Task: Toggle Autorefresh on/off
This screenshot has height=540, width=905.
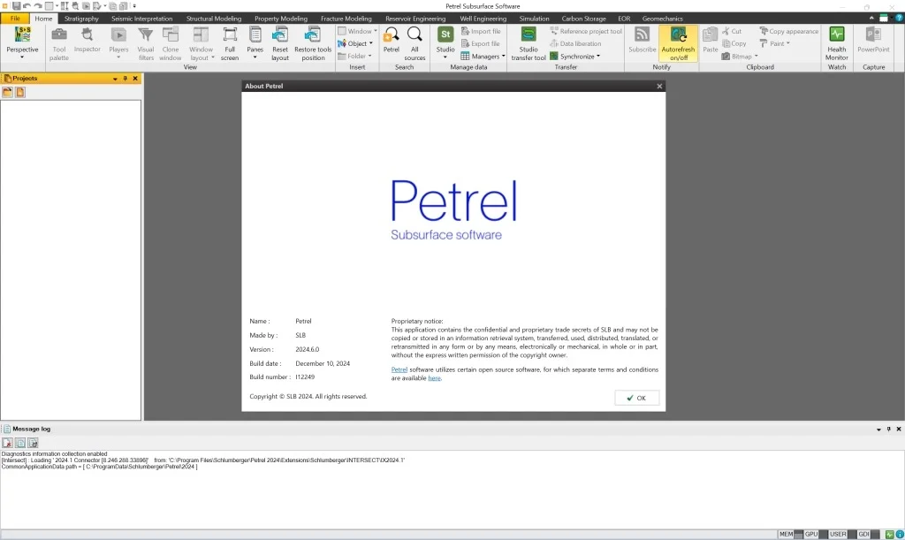Action: click(x=678, y=42)
